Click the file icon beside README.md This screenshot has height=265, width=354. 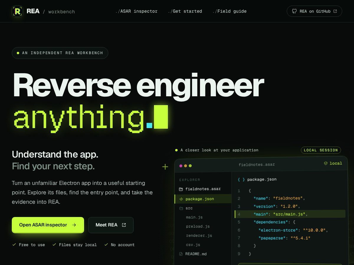tap(181, 254)
